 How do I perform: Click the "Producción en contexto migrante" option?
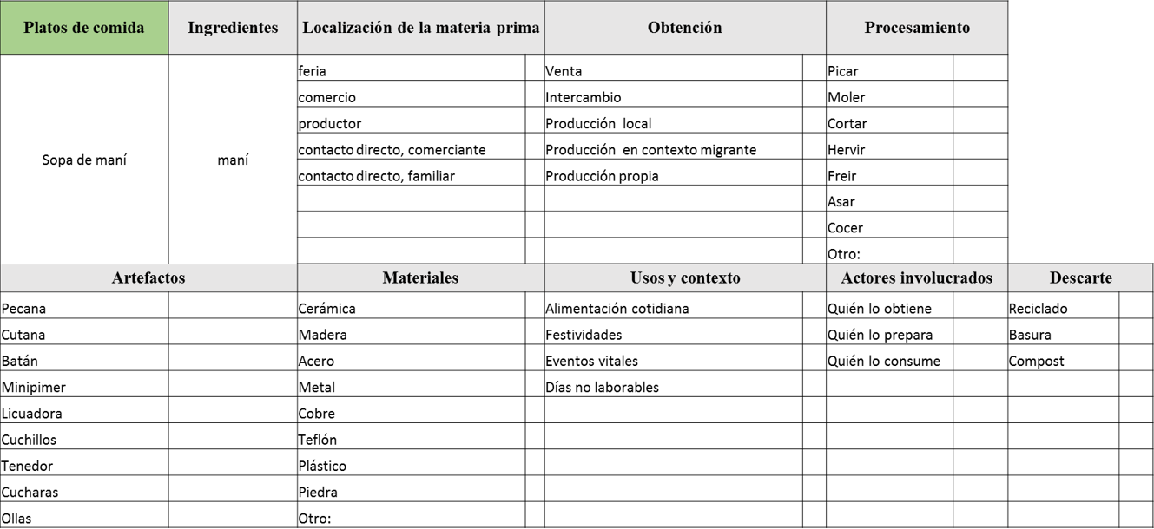coord(650,150)
